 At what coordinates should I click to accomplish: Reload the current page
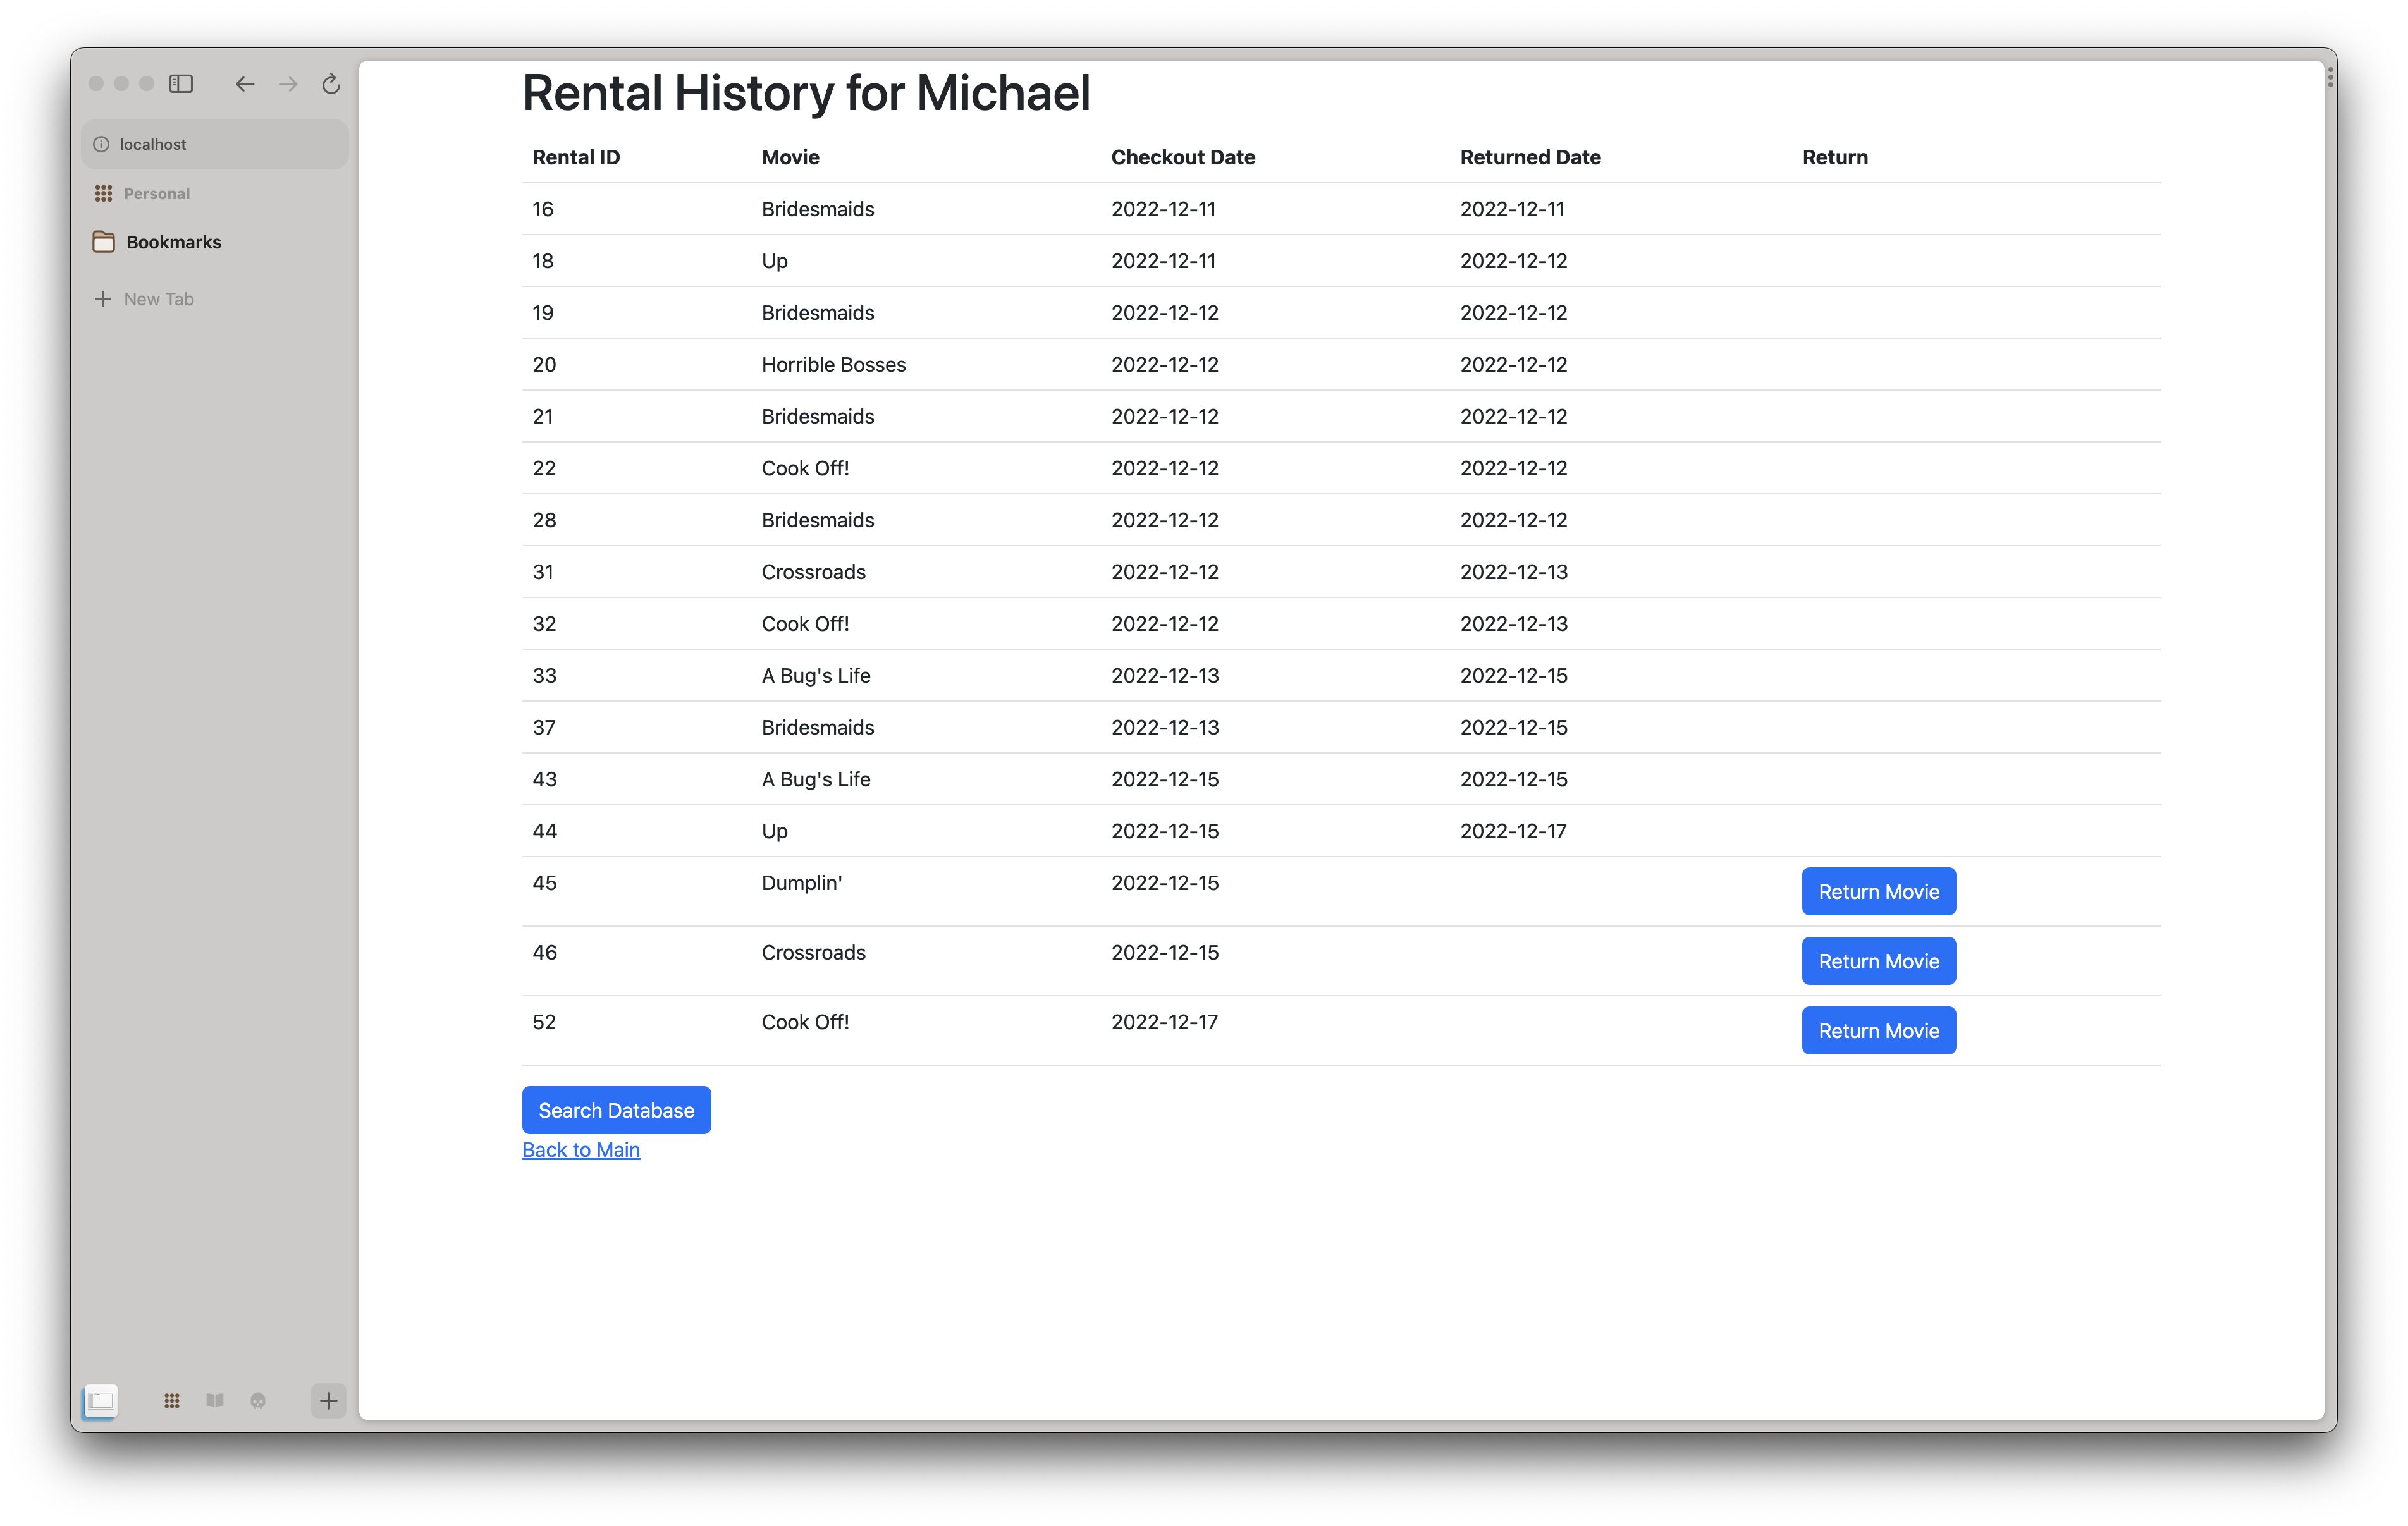(x=330, y=84)
